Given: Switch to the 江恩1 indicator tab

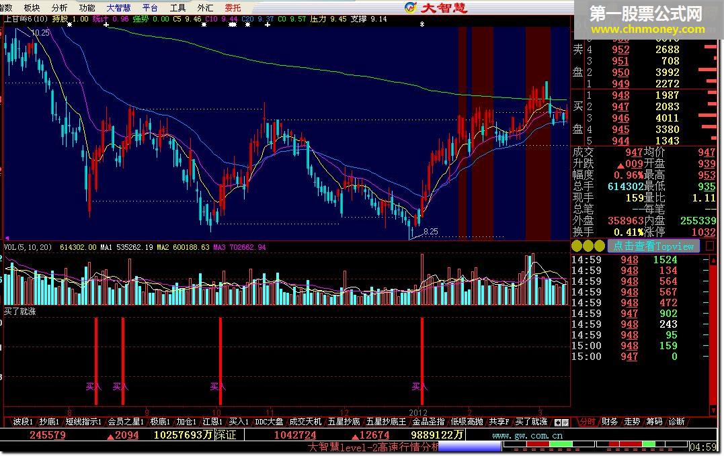Looking at the screenshot, I should pos(213,422).
